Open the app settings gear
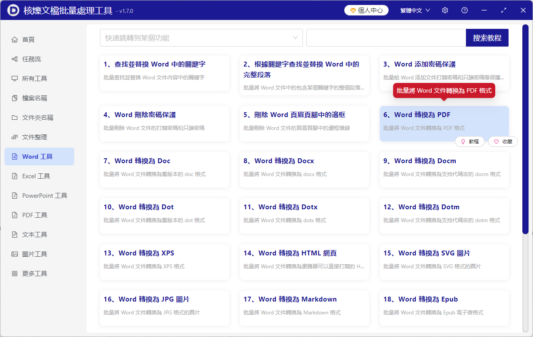Screen dimensions: 533x337 445,10
